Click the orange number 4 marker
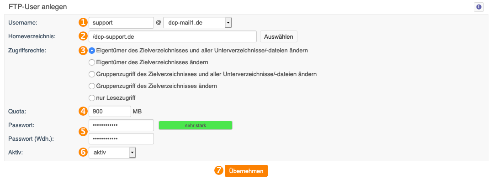 [x=83, y=111]
